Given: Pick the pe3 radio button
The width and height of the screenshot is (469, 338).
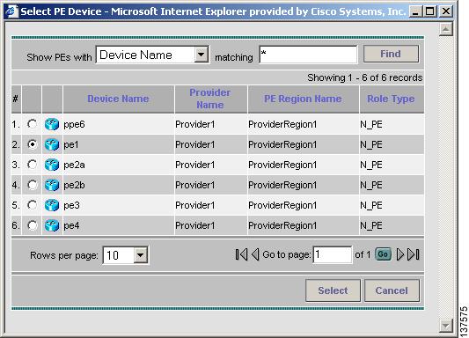Looking at the screenshot, I should pyautogui.click(x=32, y=205).
